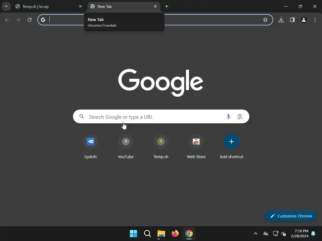Click the Google G icon in address bar
Image resolution: width=322 pixels, height=241 pixels.
(x=43, y=20)
